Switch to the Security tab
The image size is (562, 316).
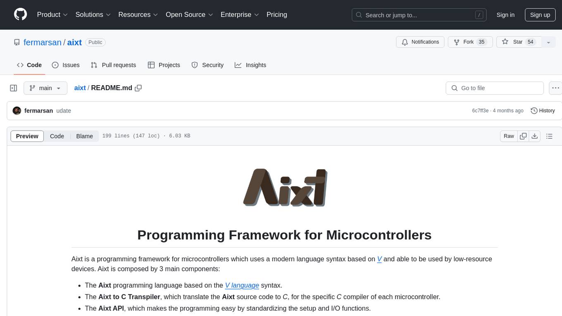click(207, 65)
